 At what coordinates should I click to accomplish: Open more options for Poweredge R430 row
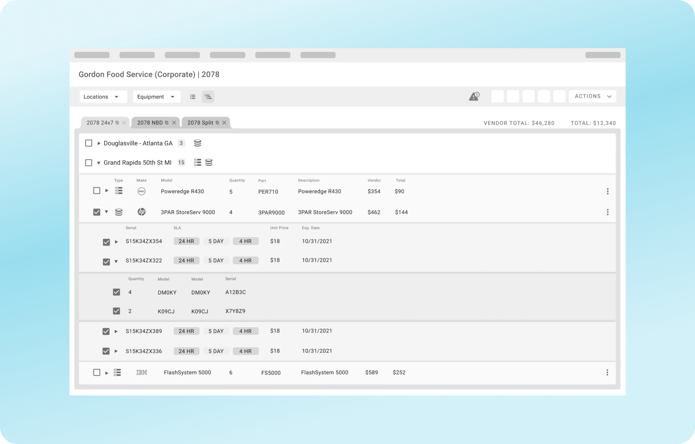click(607, 191)
